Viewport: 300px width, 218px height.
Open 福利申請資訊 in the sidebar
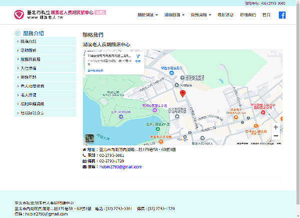(45, 104)
